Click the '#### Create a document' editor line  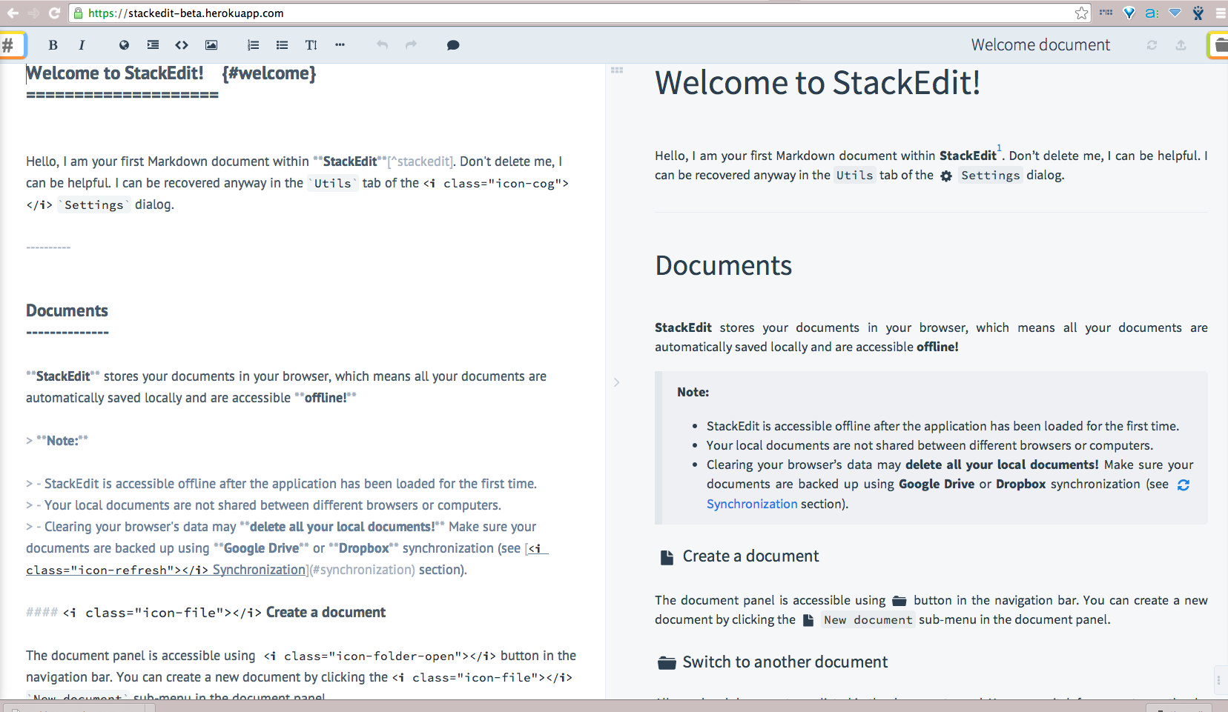tap(205, 613)
